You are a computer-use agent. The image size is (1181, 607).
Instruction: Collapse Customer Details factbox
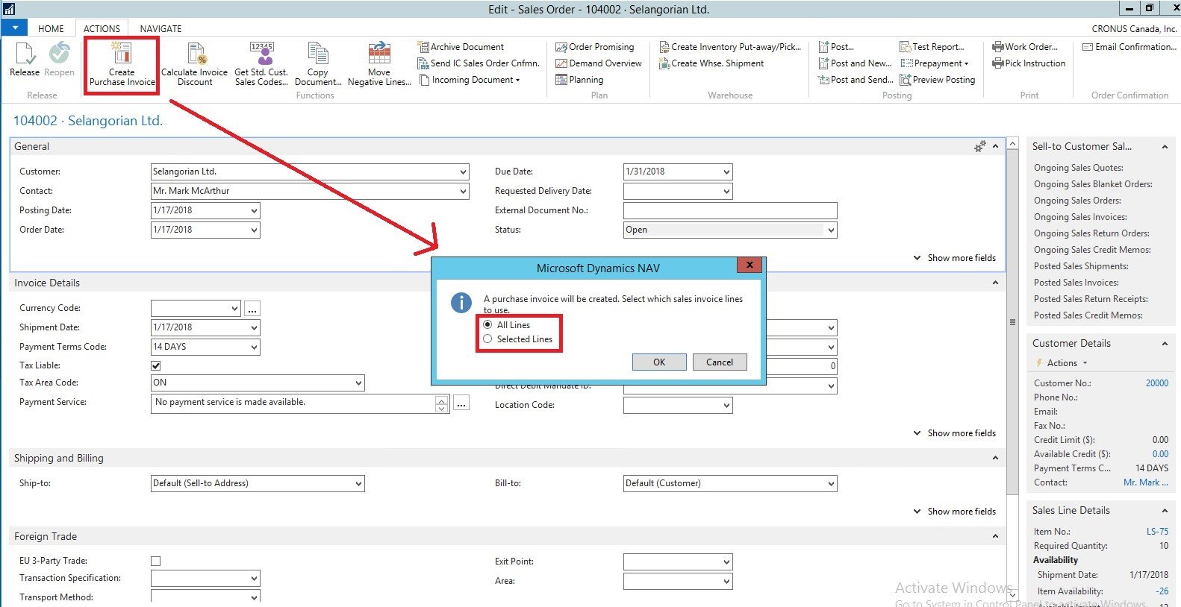coord(1165,344)
